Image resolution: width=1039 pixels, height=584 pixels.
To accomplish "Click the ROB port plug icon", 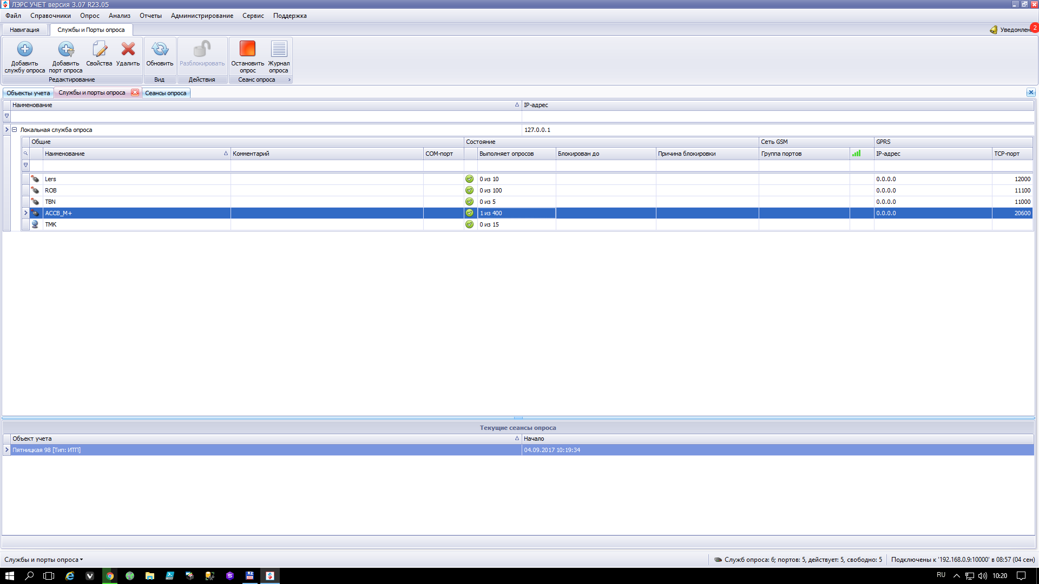I will click(35, 190).
